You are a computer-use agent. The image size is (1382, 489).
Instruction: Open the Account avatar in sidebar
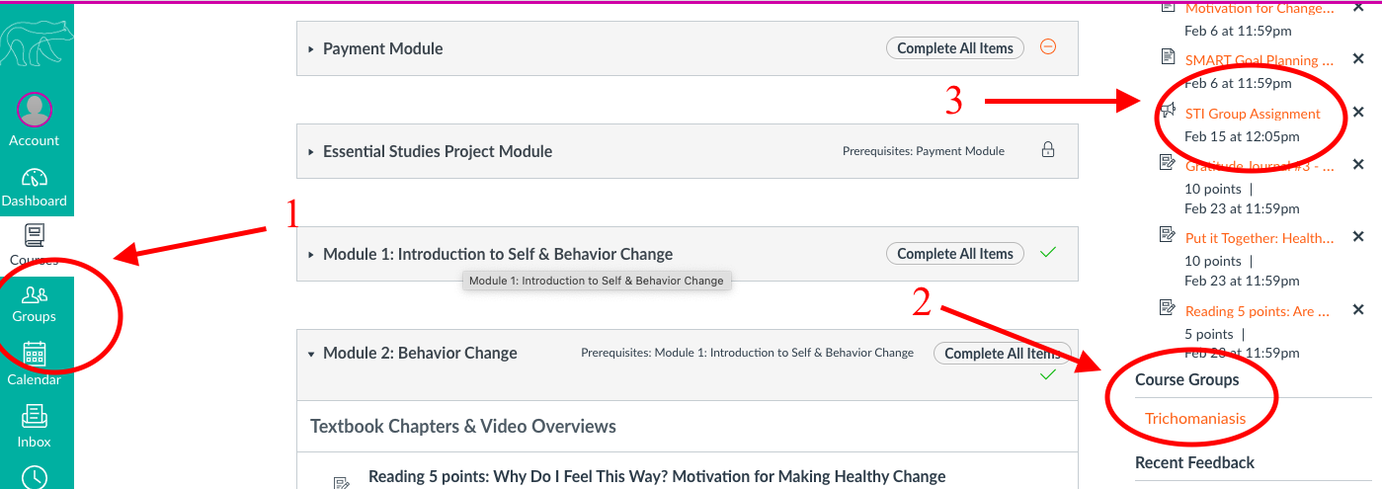click(x=35, y=110)
